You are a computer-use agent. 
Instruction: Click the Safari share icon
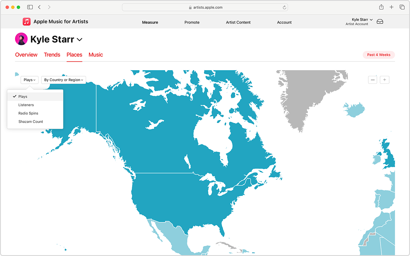click(381, 7)
